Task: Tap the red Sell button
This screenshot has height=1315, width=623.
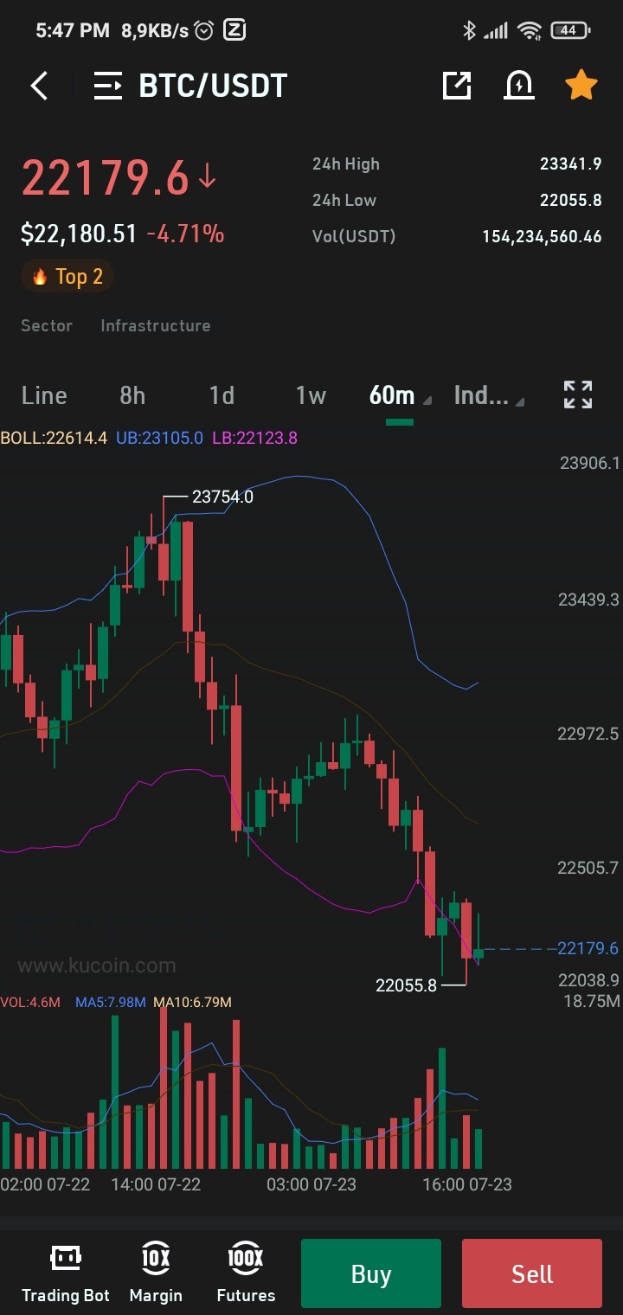Action: pyautogui.click(x=532, y=1273)
